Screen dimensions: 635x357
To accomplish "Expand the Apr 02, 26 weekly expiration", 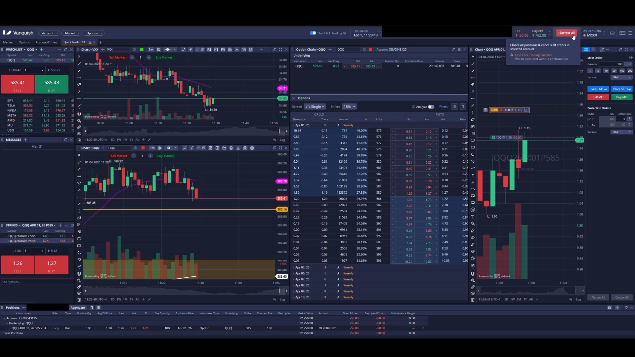I will [x=294, y=267].
